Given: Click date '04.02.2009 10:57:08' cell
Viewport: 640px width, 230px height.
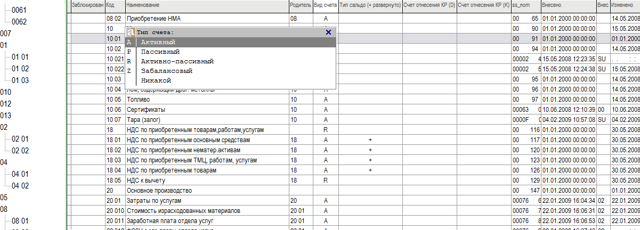Looking at the screenshot, I should tap(569, 120).
